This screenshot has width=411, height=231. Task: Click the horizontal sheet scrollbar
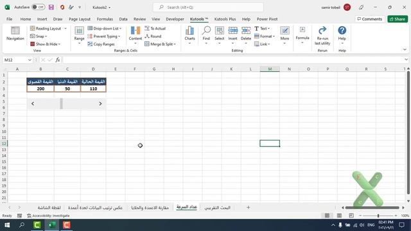click(372, 207)
